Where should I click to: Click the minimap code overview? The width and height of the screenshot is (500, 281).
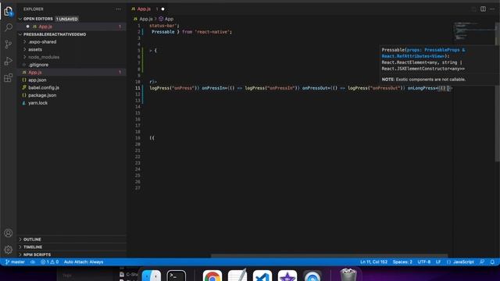click(x=473, y=31)
